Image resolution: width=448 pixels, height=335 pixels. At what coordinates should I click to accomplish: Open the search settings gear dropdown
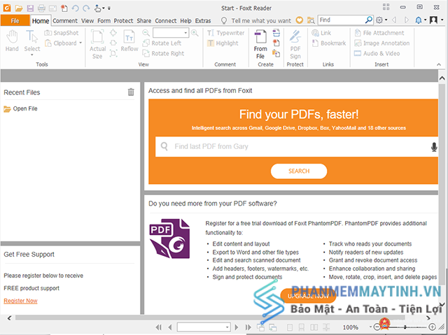(x=381, y=20)
